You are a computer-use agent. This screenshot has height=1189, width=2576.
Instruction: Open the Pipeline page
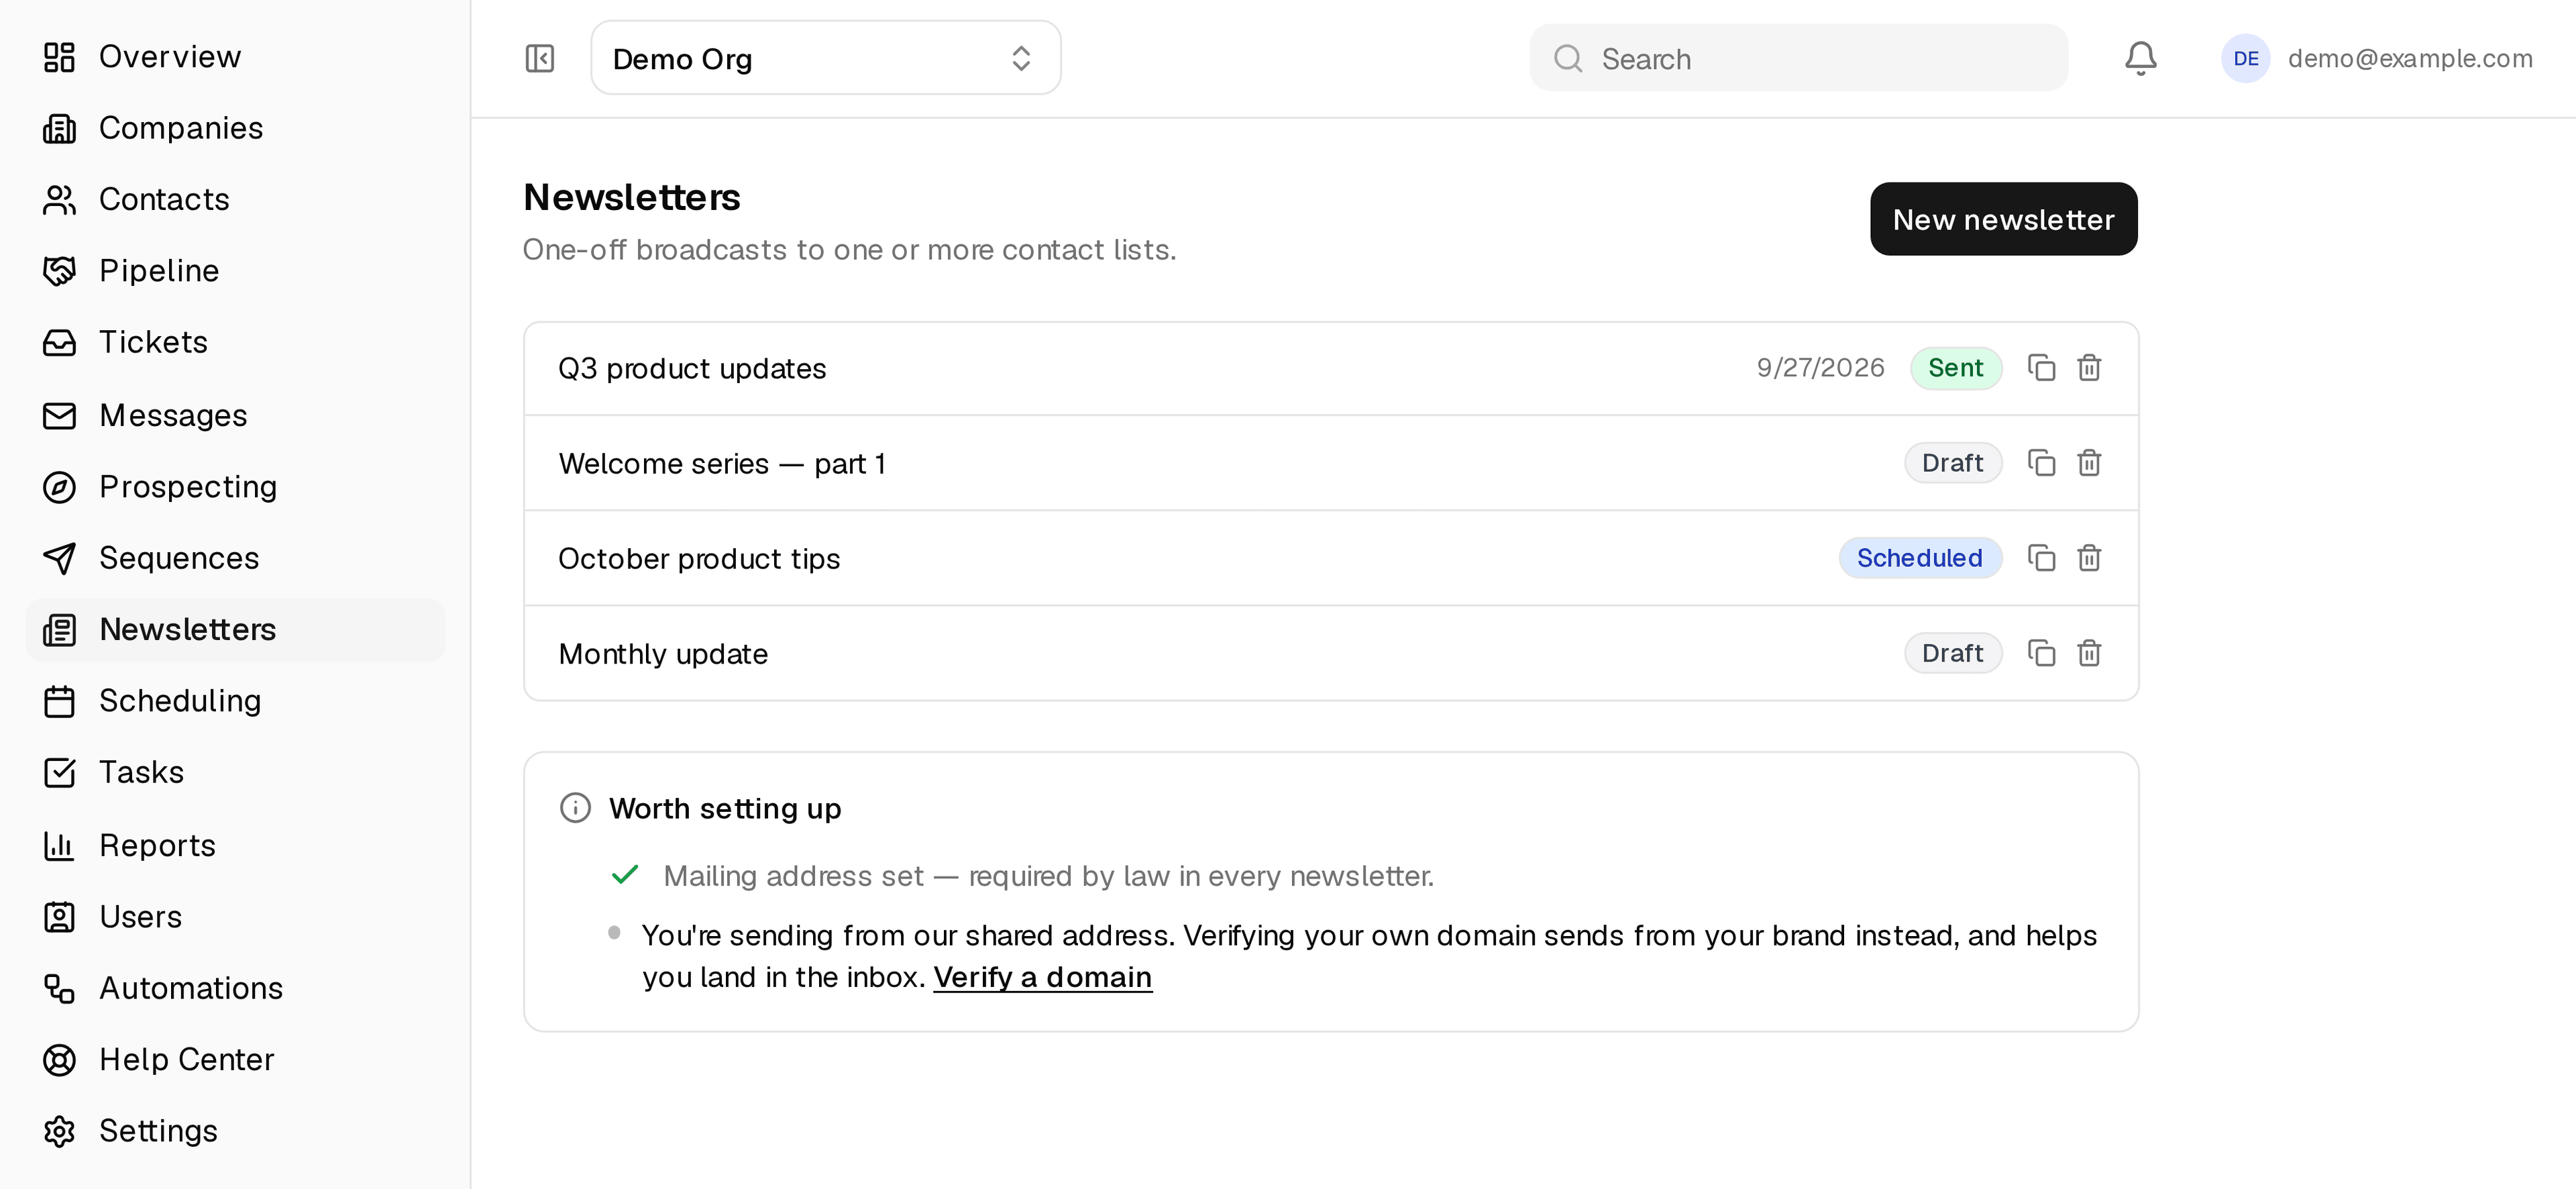[235, 271]
